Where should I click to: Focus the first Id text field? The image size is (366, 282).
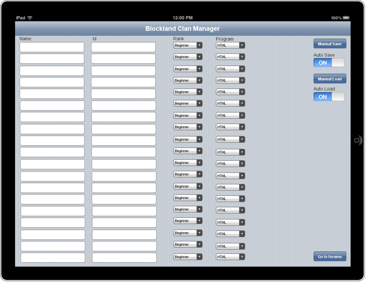click(123, 47)
